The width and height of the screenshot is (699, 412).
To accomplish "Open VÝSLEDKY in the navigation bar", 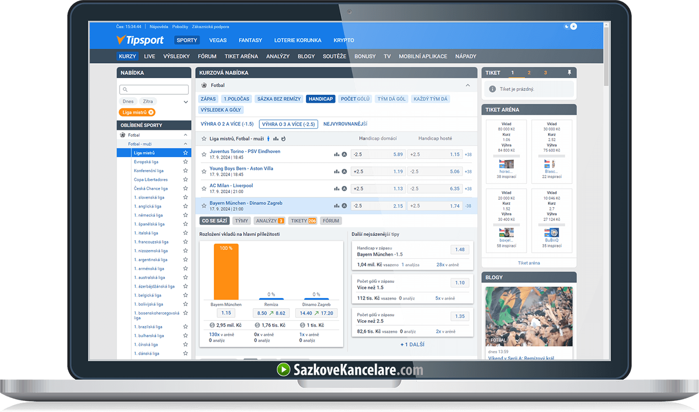I will coord(176,56).
